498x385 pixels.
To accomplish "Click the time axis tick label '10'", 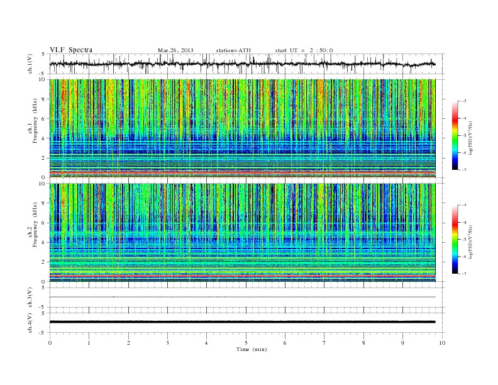I will click(x=442, y=343).
